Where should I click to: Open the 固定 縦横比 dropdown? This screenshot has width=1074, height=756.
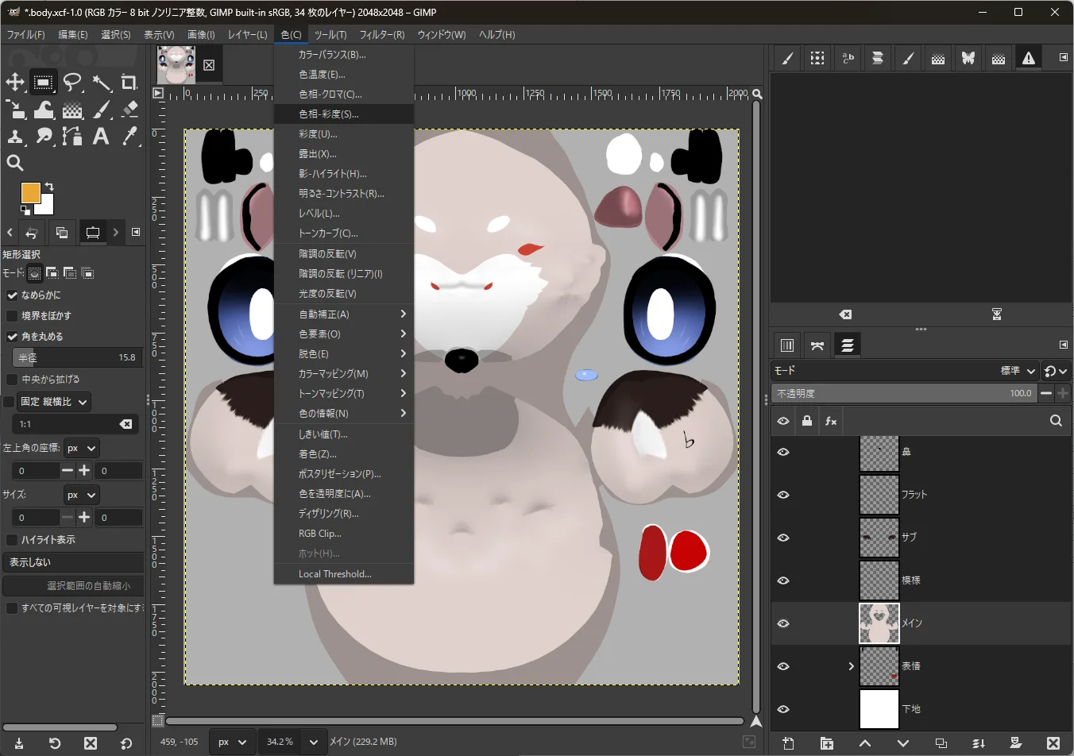[54, 402]
